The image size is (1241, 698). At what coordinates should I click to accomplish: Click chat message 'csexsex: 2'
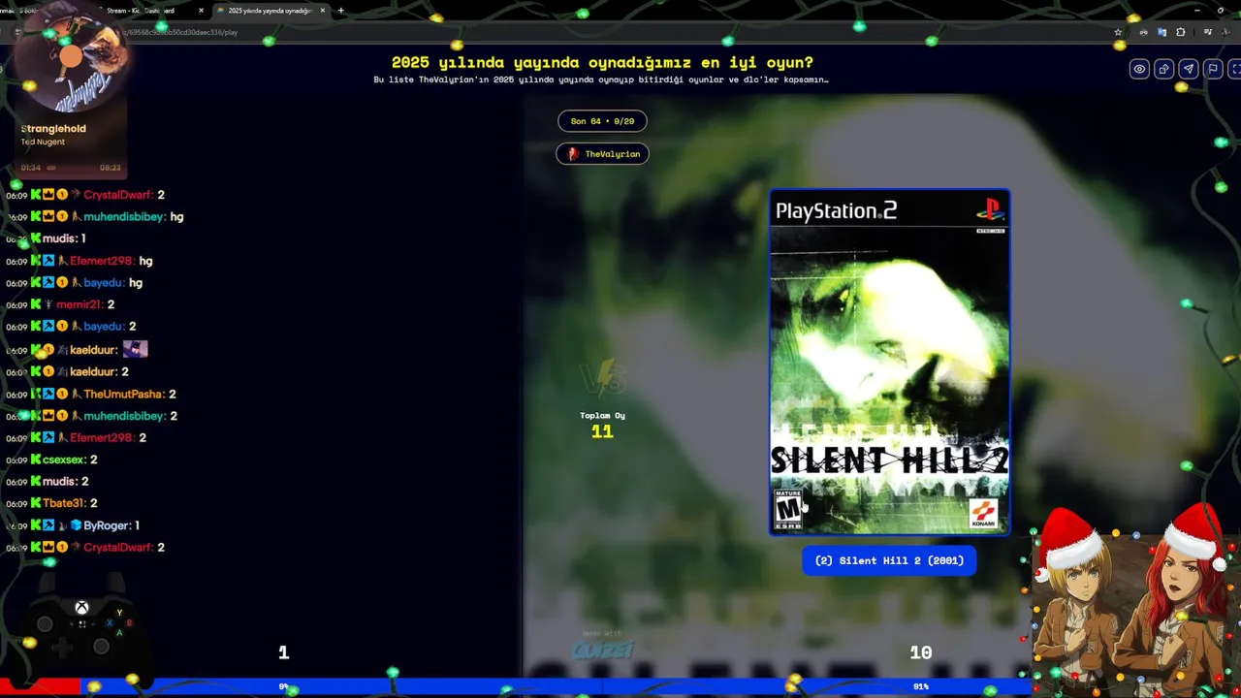52,460
